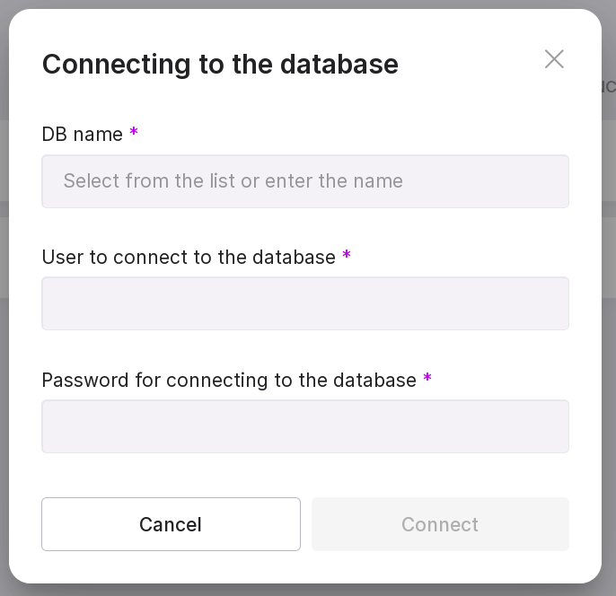The image size is (616, 596).
Task: Click the X icon at the dialog's top right
Action: [x=554, y=59]
